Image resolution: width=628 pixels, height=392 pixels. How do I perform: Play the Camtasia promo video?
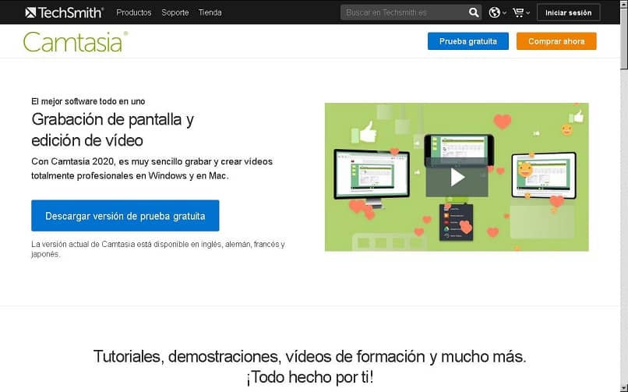pos(457,177)
